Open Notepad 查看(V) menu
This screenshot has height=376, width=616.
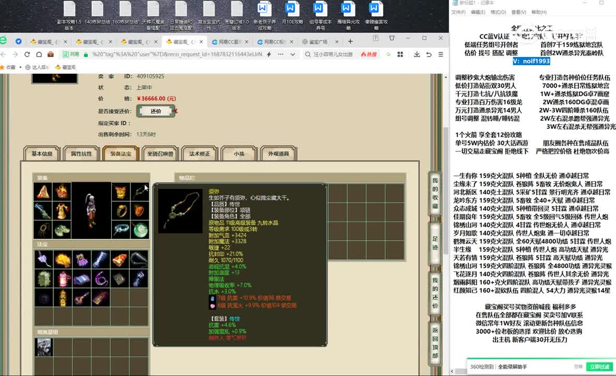(518, 12)
